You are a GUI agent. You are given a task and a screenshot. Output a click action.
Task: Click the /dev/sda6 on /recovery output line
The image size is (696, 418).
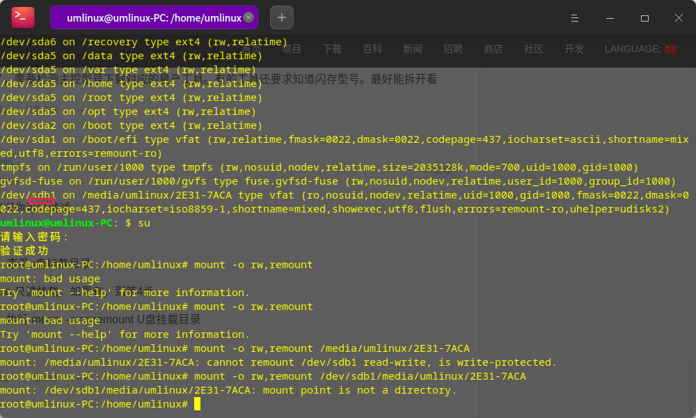[x=144, y=42]
